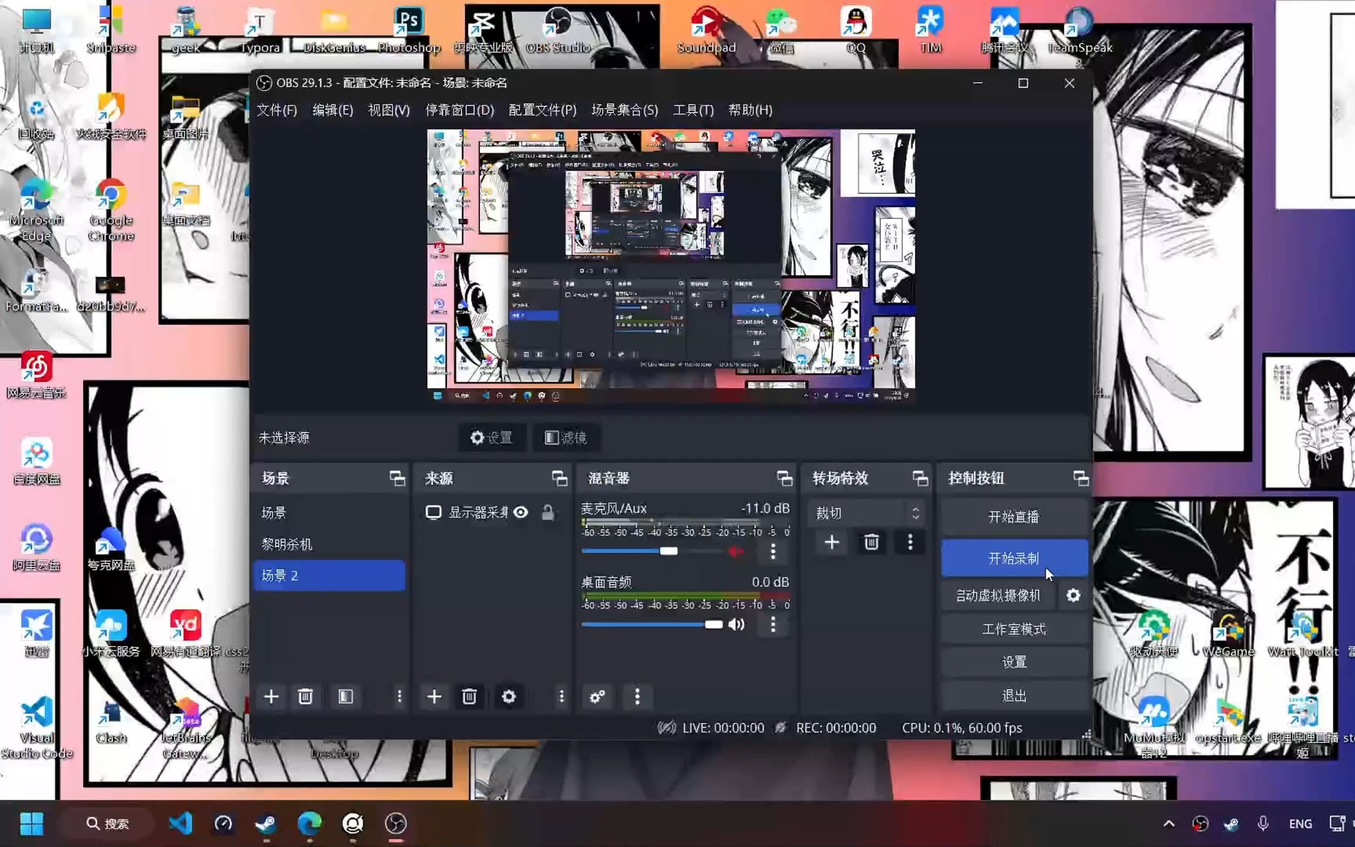1355x847 pixels.
Task: Click ENG language indicator in tray
Action: (x=1300, y=824)
